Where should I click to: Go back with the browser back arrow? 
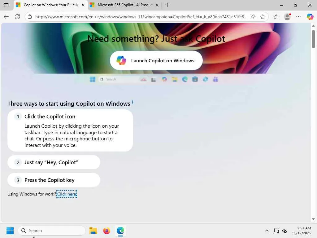pyautogui.click(x=6, y=17)
